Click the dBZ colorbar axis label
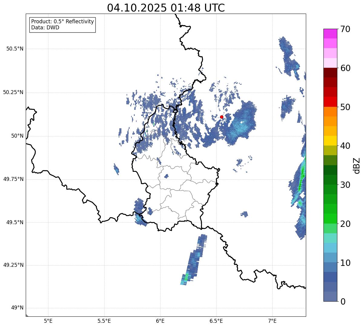This screenshot has width=364, height=327. tap(357, 165)
